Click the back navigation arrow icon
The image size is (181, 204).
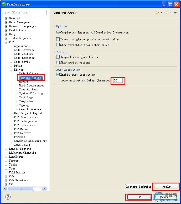pos(157,13)
